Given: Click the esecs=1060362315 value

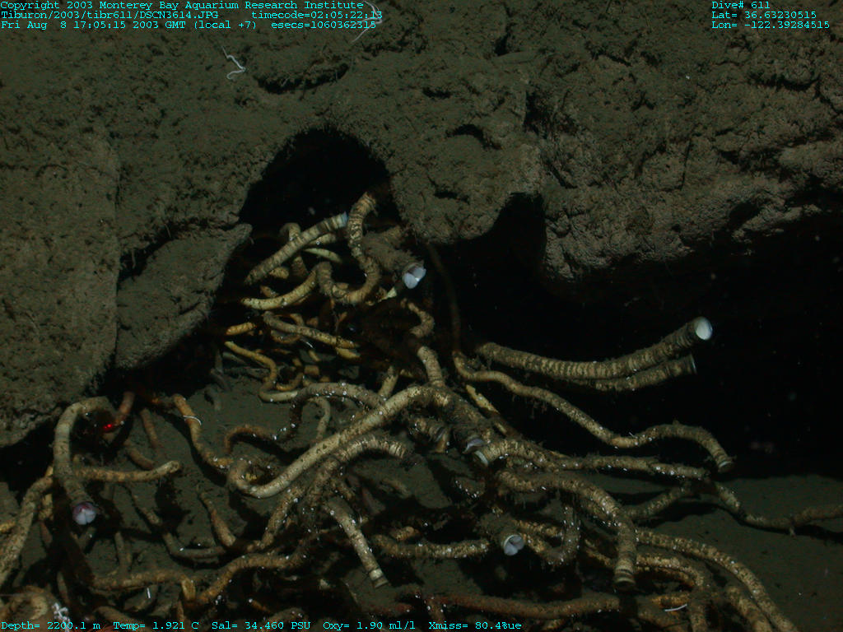Looking at the screenshot, I should 324,25.
